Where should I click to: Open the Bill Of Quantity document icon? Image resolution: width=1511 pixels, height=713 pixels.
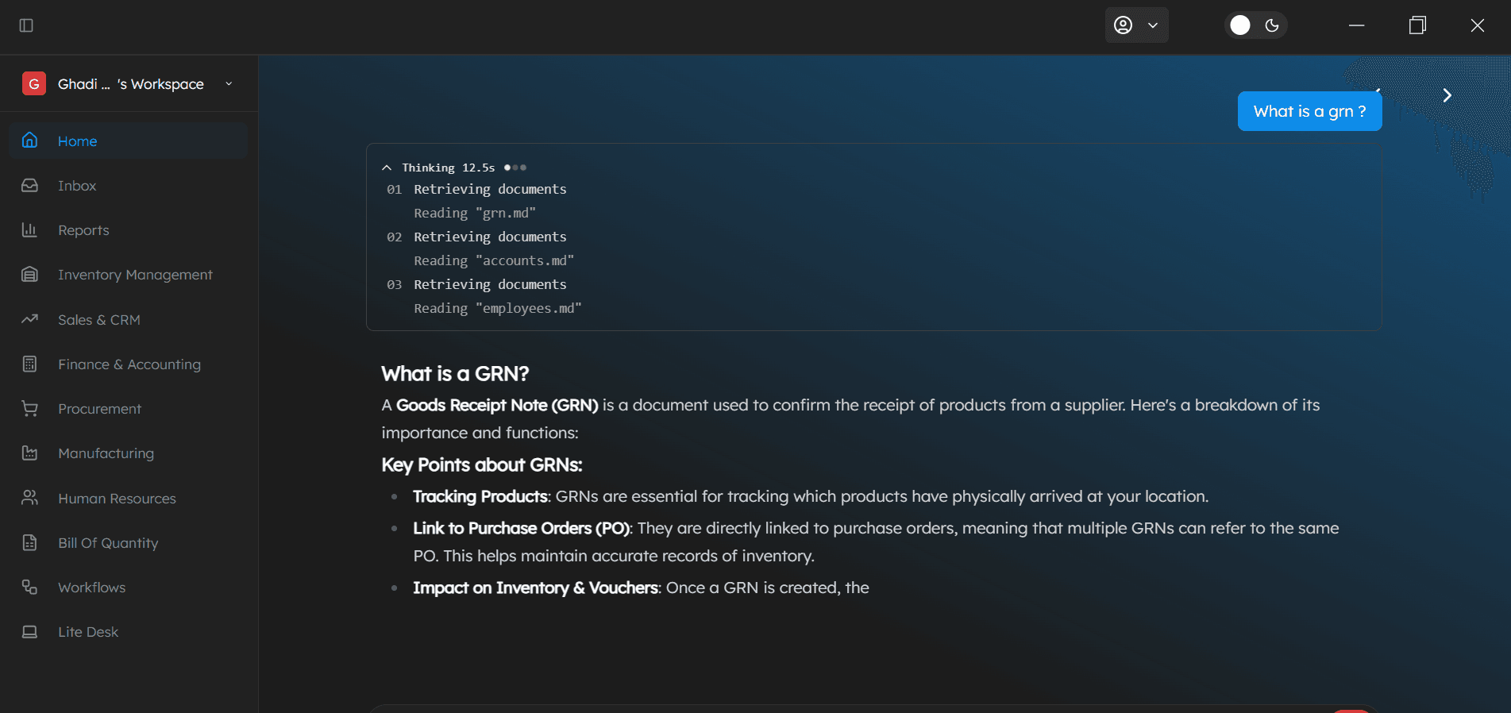coord(29,542)
